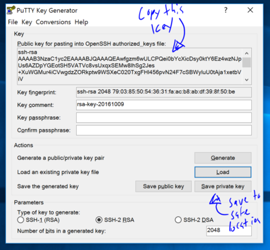
Task: Click the Key comment field
Action: point(164,105)
